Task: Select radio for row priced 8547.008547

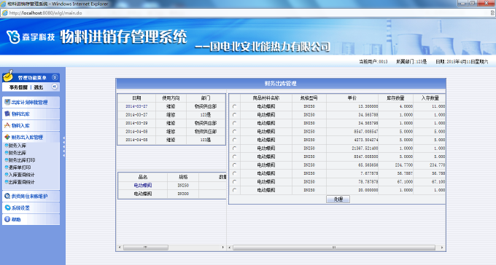Action: click(234, 131)
